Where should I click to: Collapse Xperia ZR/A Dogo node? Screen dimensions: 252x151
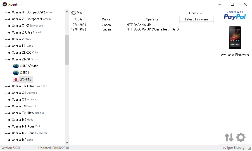click(9, 60)
